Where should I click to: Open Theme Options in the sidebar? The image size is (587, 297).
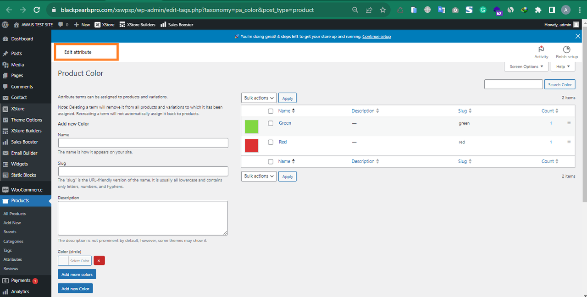point(26,120)
